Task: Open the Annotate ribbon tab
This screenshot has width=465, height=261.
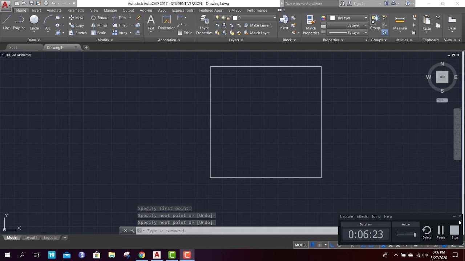Action: click(x=54, y=10)
